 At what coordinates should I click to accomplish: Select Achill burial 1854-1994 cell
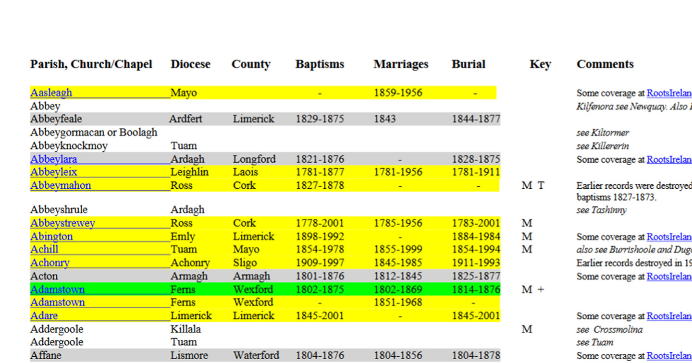coord(476,249)
